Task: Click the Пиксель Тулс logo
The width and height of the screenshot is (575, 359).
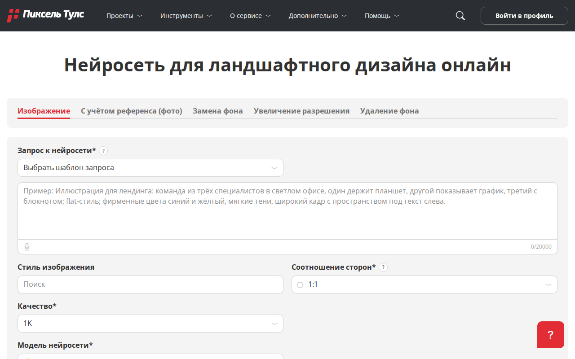Action: click(x=45, y=15)
